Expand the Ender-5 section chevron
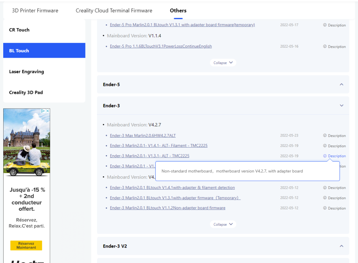This screenshot has height=263, width=358. click(x=341, y=85)
